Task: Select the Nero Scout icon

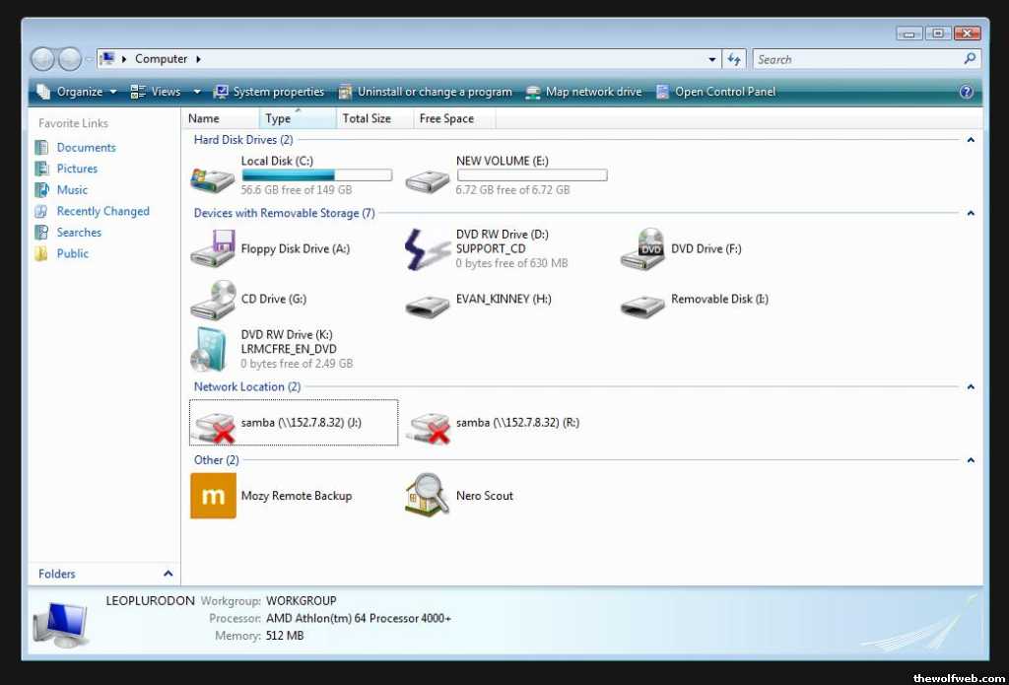Action: click(x=428, y=496)
